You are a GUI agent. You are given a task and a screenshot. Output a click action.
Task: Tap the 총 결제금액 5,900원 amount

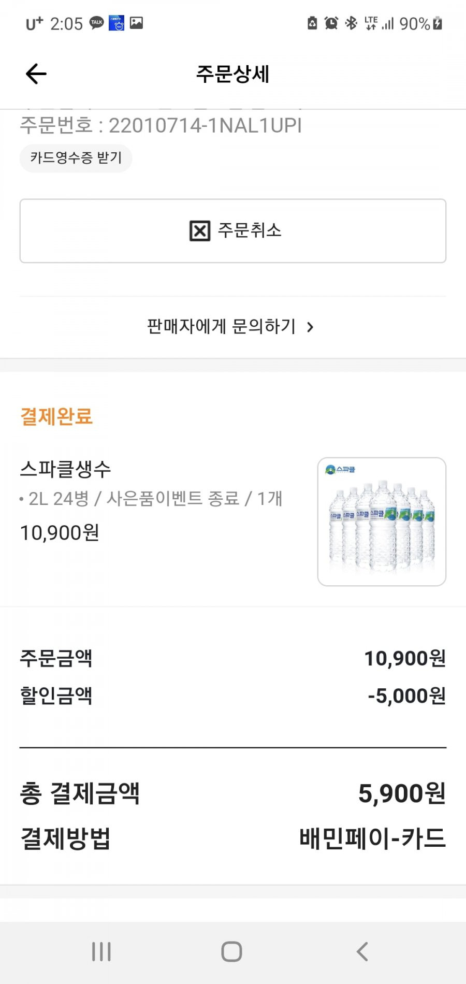[x=402, y=793]
